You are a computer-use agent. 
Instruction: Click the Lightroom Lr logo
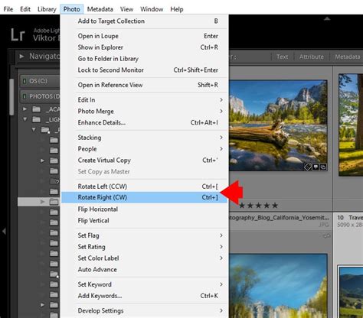click(x=18, y=35)
